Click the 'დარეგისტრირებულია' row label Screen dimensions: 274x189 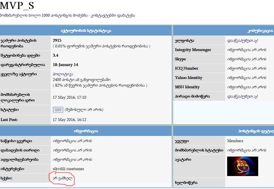click(23, 65)
